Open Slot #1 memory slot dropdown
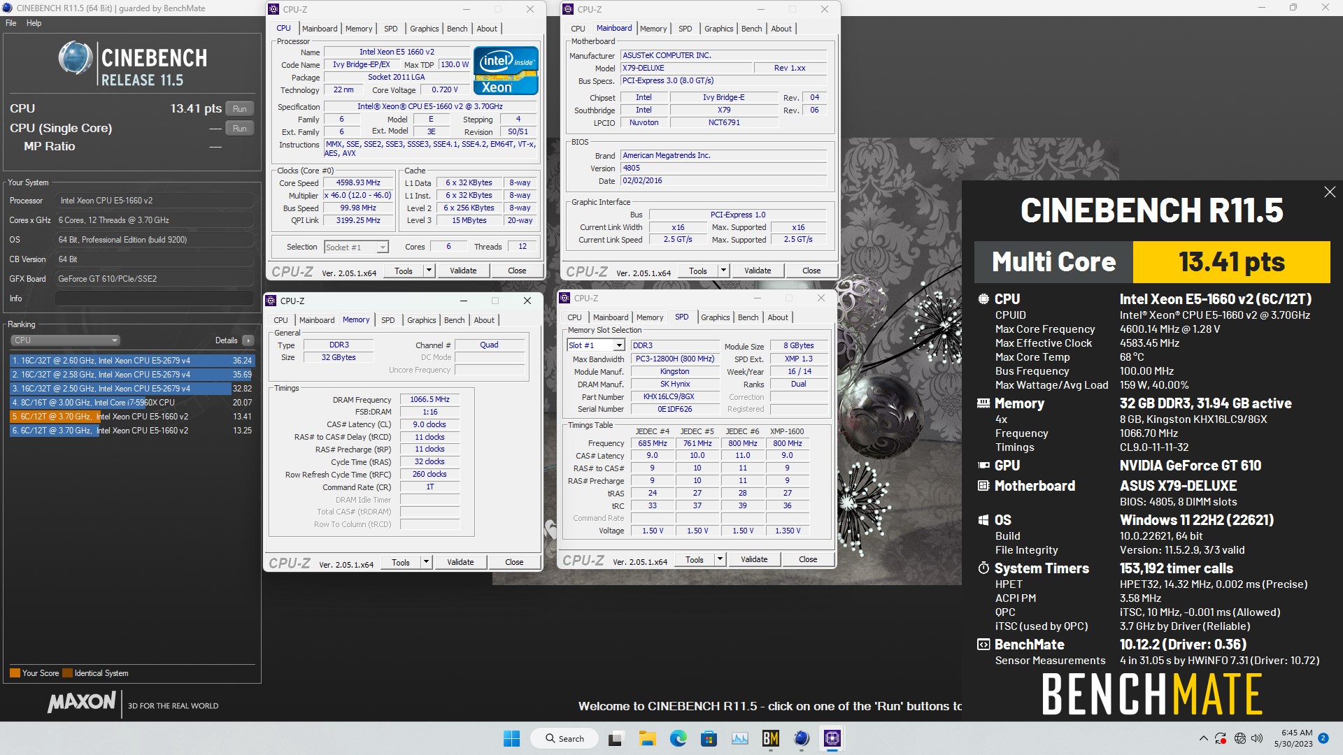This screenshot has height=755, width=1343. point(595,345)
